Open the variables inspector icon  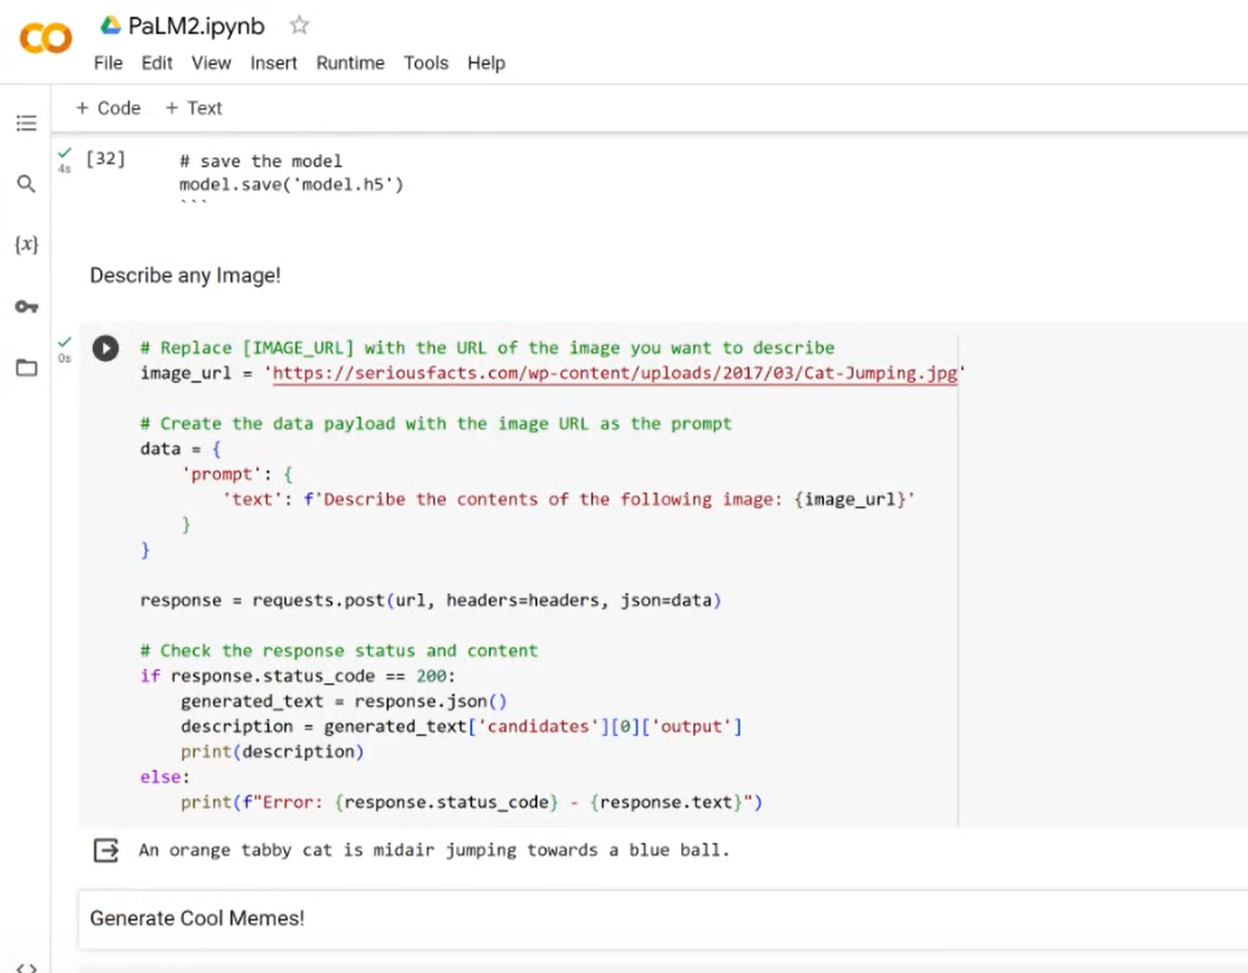pyautogui.click(x=26, y=245)
